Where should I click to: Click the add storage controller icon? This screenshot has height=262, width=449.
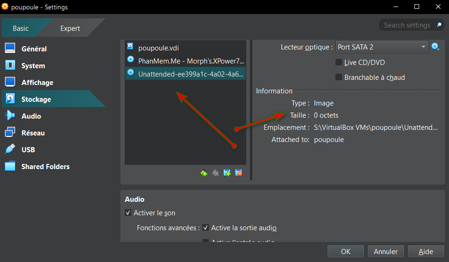(204, 173)
